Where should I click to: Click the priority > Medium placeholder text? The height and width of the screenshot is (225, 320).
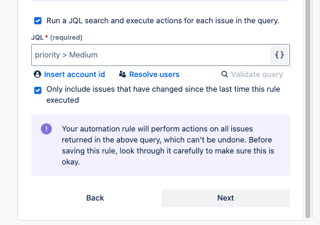coord(66,55)
